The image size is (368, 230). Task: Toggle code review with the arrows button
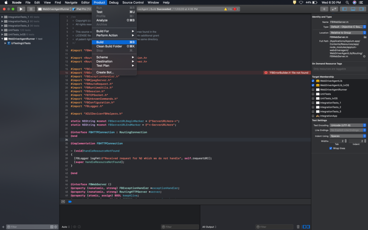(x=334, y=9)
